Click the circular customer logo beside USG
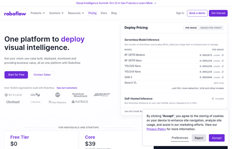This screenshot has height=149, width=232. pos(58,95)
